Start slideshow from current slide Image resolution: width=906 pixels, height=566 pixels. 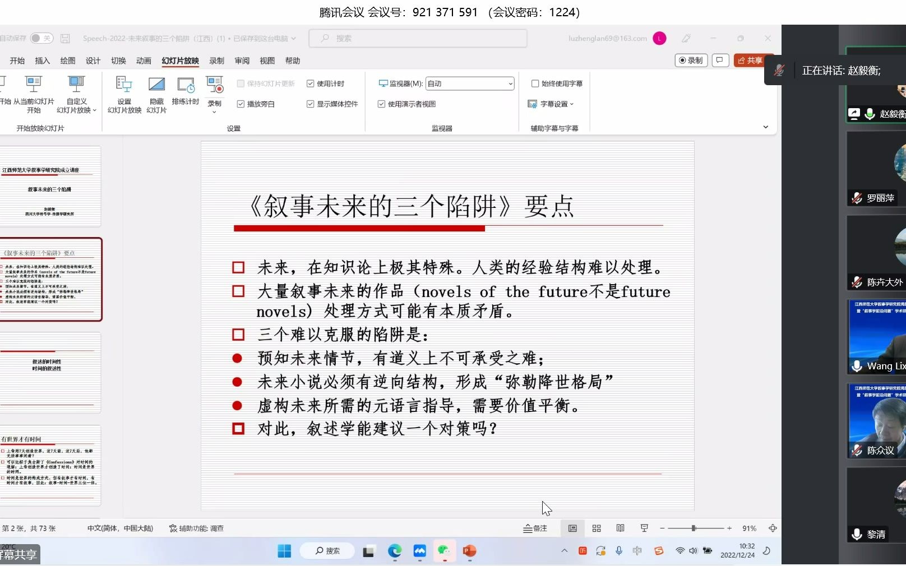tap(34, 94)
